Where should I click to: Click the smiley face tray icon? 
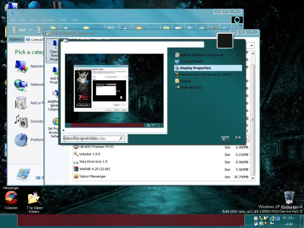point(256,218)
